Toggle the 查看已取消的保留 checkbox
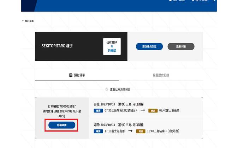The height and width of the screenshot is (148, 238). click(x=107, y=89)
